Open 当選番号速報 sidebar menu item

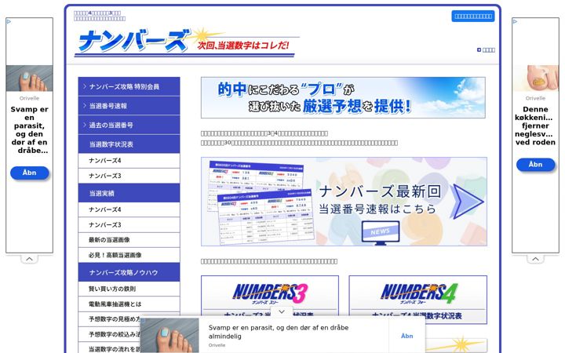[129, 106]
